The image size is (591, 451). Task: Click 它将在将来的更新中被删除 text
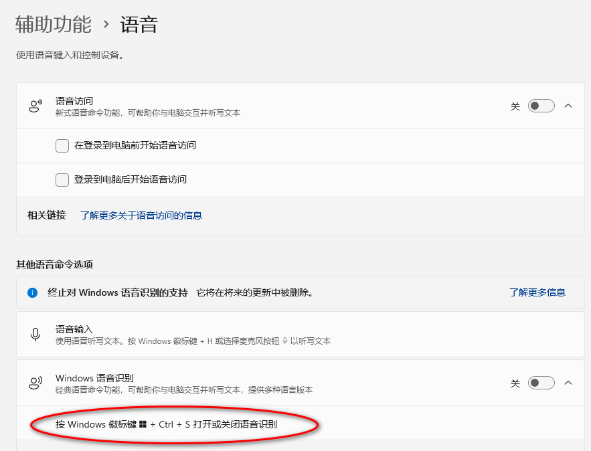[255, 293]
